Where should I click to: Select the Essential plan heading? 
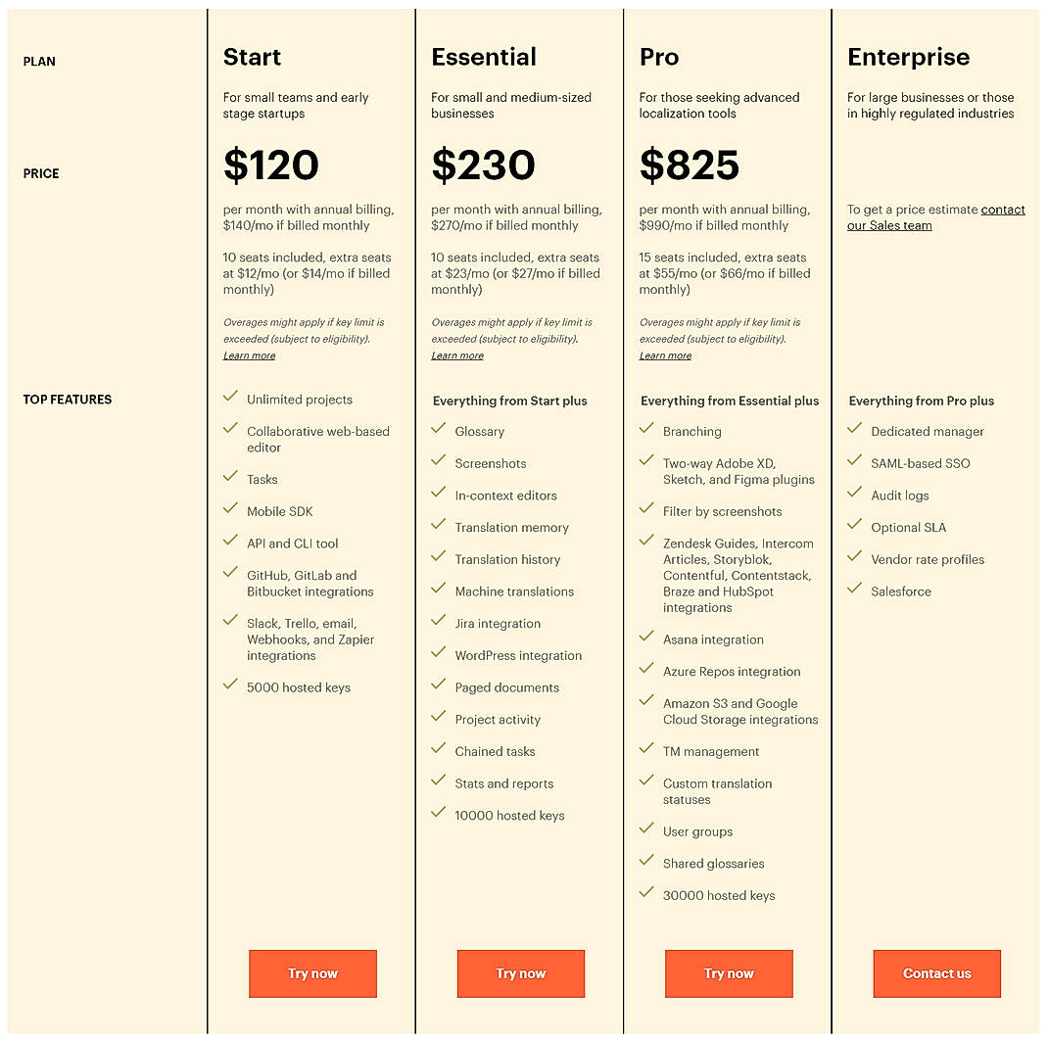(484, 57)
